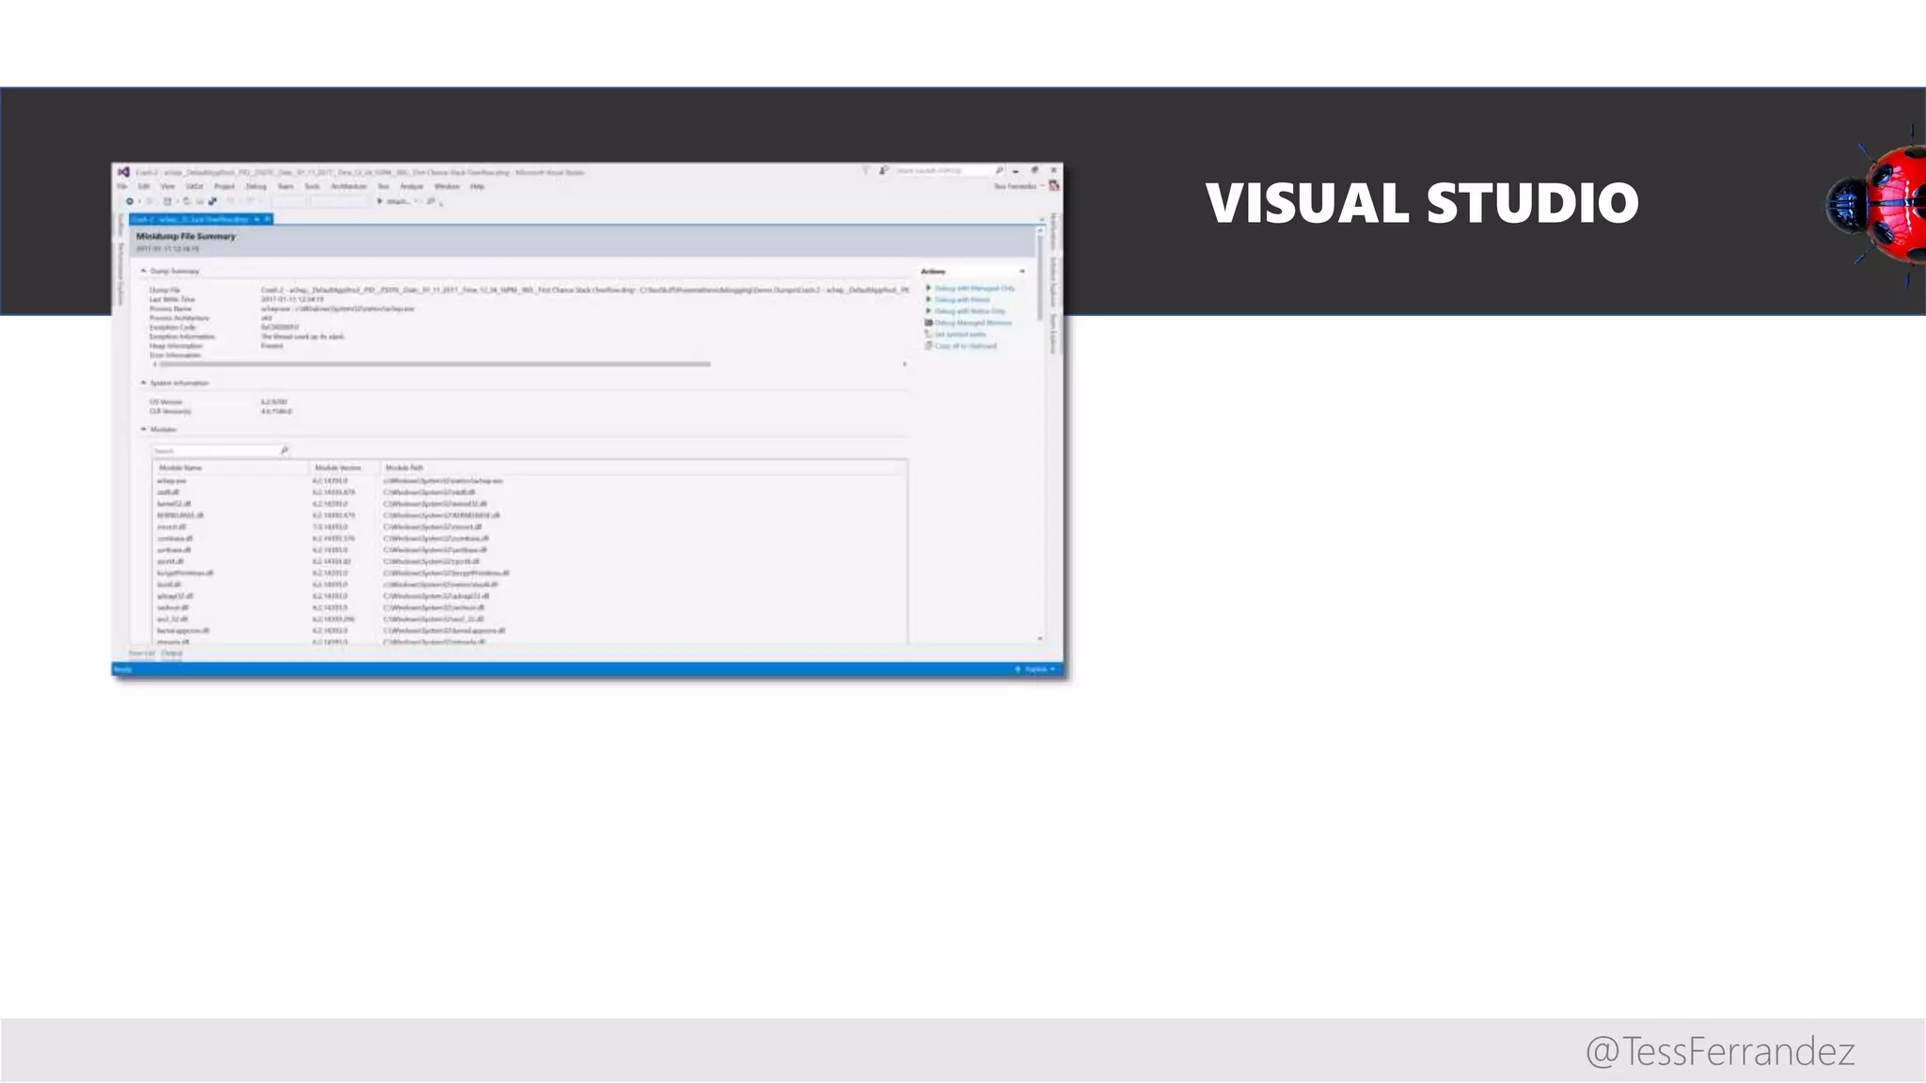Open the Edit menu
Screen dimensions: 1926x1083
point(144,187)
